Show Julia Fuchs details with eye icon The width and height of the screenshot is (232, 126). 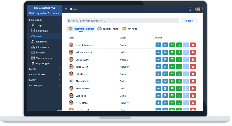(158, 74)
